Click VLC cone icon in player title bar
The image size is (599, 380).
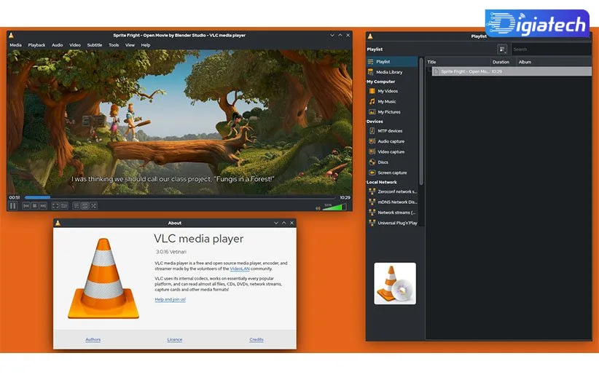click(11, 35)
